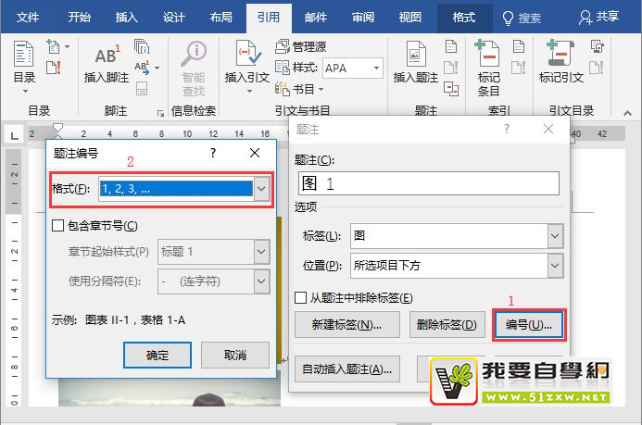Viewport: 642px width, 425px height.
Task: Click Update Table icon in 目录 group
Action: (53, 67)
